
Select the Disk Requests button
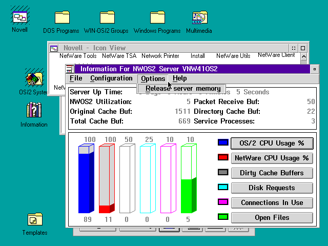point(272,188)
